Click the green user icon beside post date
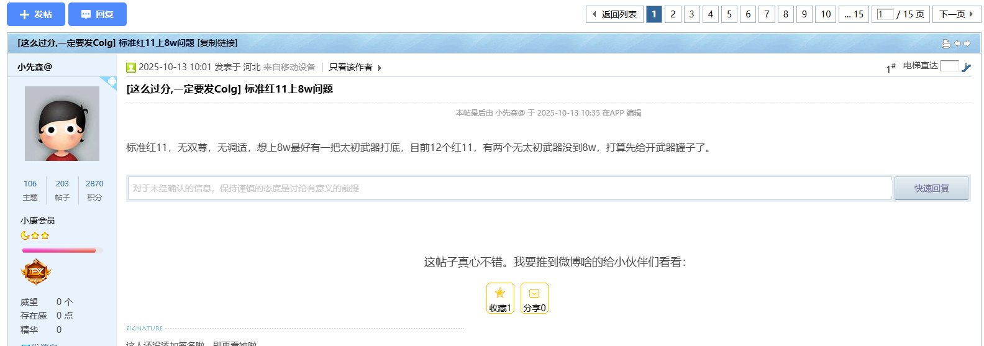The width and height of the screenshot is (984, 346). 131,67
